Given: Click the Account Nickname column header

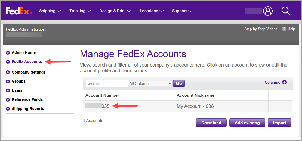Looking at the screenshot, I should (196, 95).
